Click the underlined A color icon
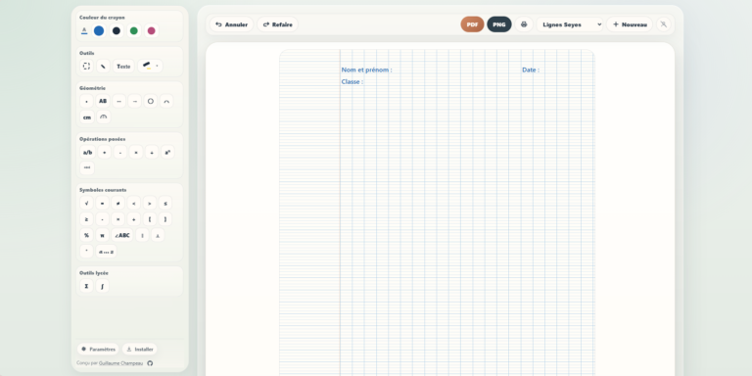This screenshot has width=752, height=376. [84, 30]
